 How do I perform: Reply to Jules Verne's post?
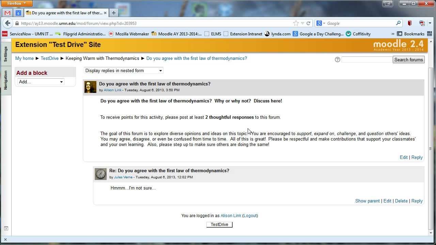(417, 201)
